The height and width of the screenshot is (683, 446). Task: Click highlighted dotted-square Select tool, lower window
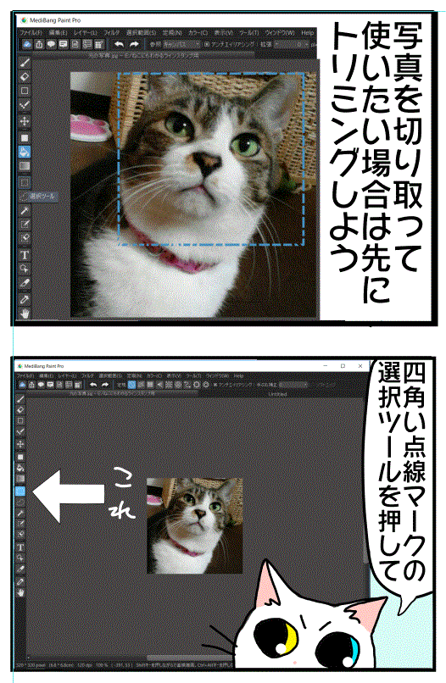20,491
